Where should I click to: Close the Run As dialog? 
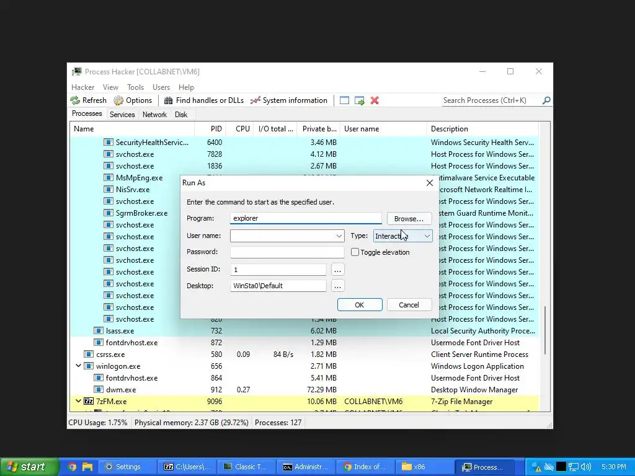click(430, 183)
